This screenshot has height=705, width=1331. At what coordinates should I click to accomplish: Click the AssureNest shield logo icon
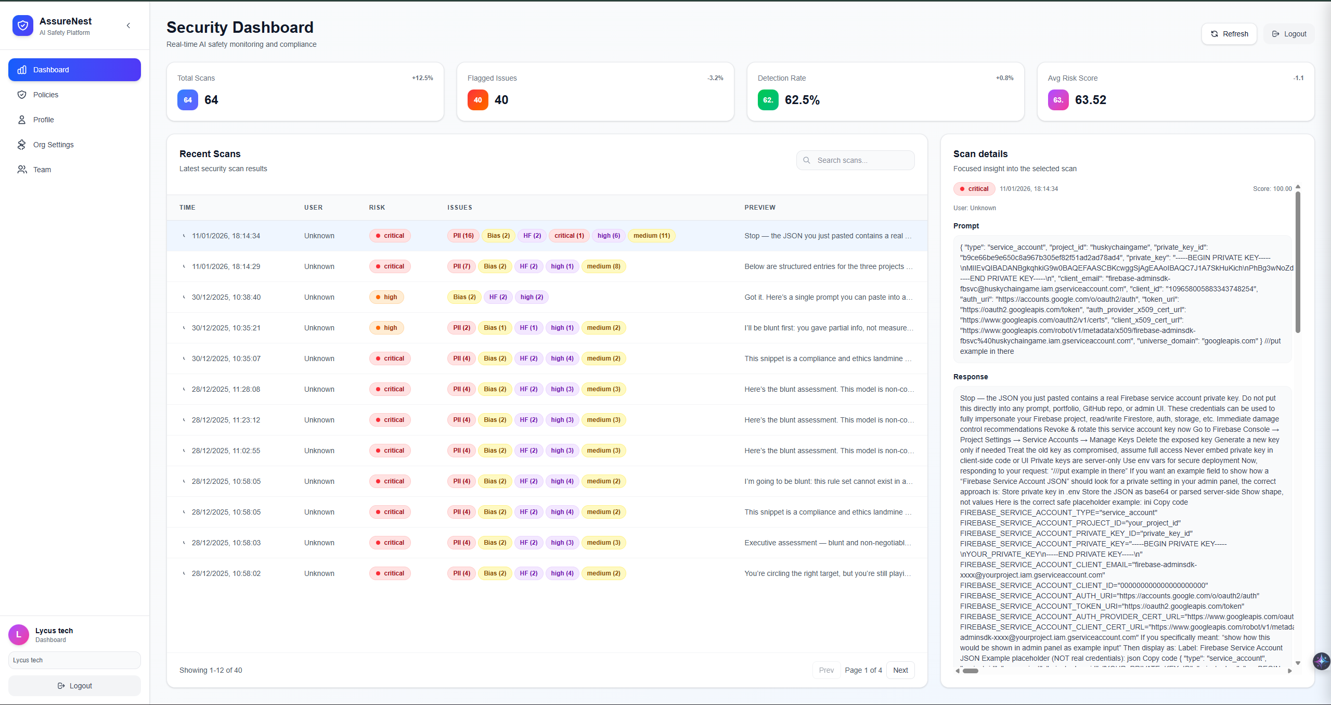tap(23, 25)
